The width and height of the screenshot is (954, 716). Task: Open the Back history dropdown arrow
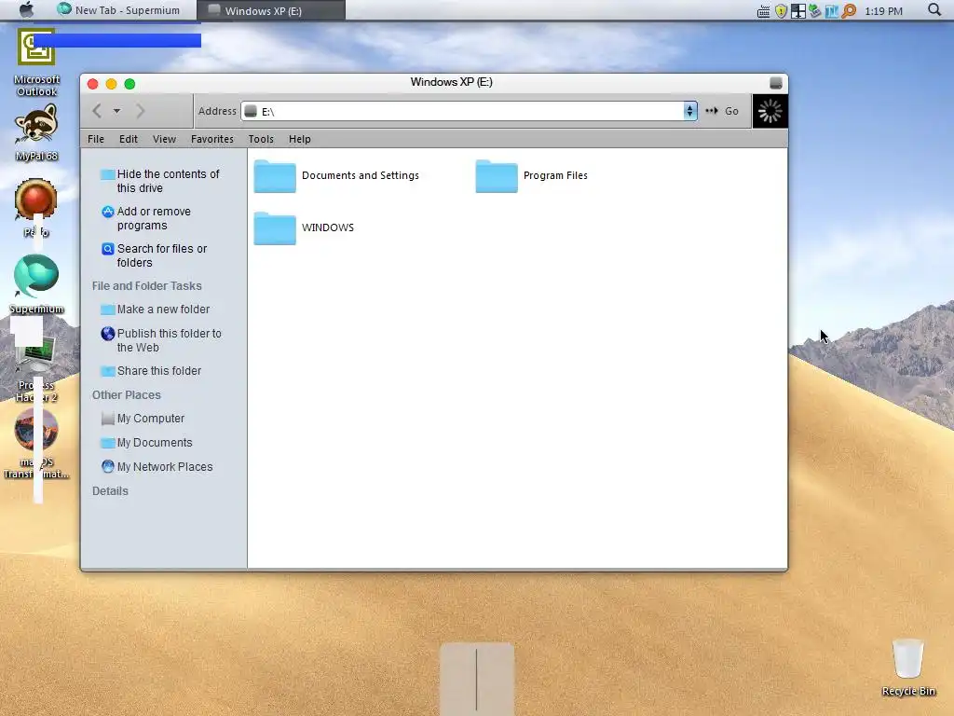[116, 111]
